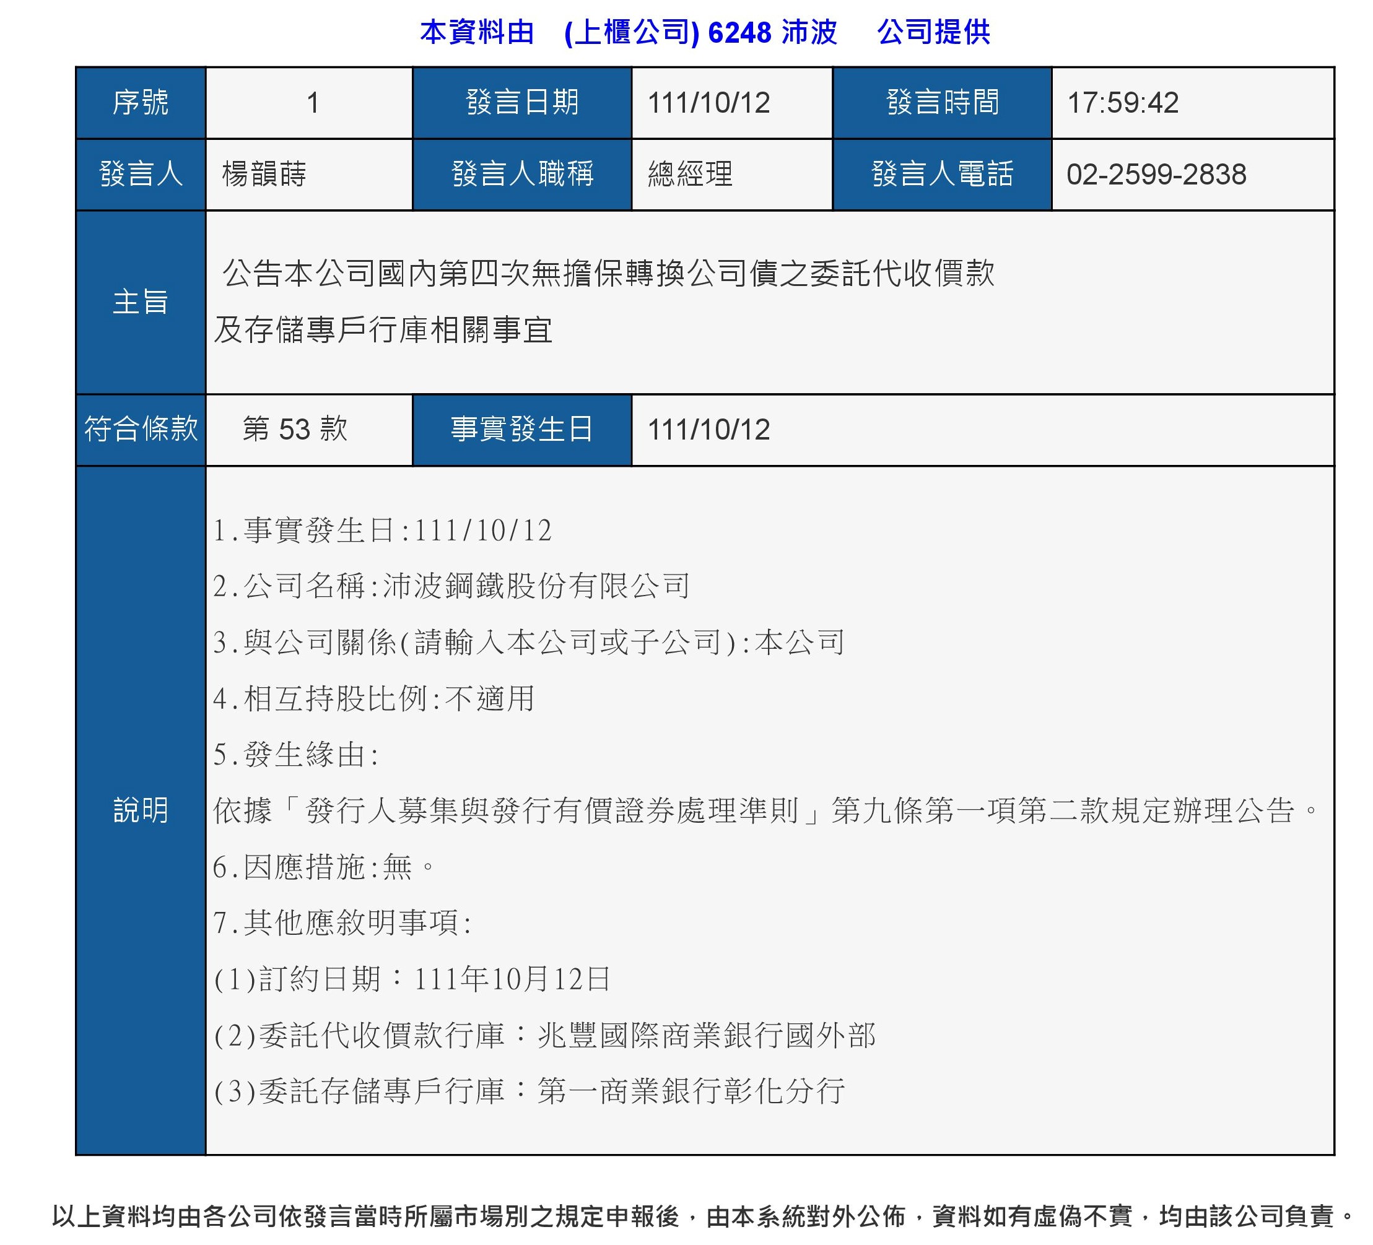Select the '發言人' header cell
The width and height of the screenshot is (1373, 1245).
click(141, 174)
